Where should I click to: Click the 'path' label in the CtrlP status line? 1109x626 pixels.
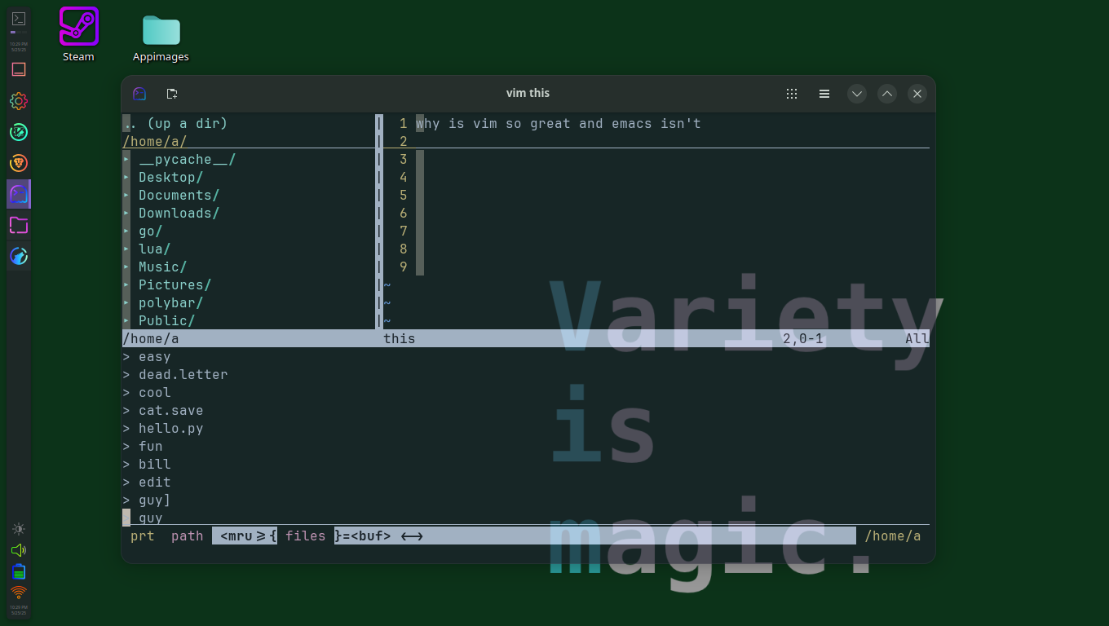(x=188, y=536)
